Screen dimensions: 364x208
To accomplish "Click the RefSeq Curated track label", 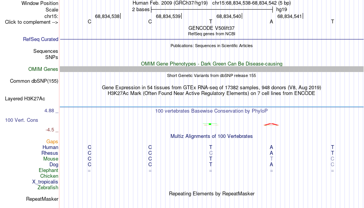I will point(40,39).
